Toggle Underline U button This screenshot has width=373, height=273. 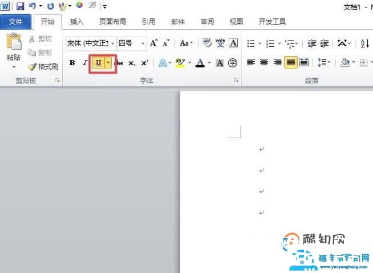click(98, 63)
